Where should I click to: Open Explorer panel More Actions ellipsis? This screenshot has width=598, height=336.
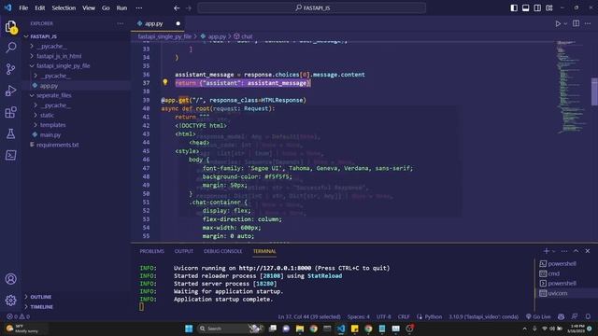click(x=121, y=23)
